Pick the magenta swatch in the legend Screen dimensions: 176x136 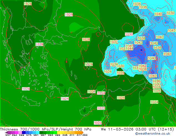click(x=17, y=132)
